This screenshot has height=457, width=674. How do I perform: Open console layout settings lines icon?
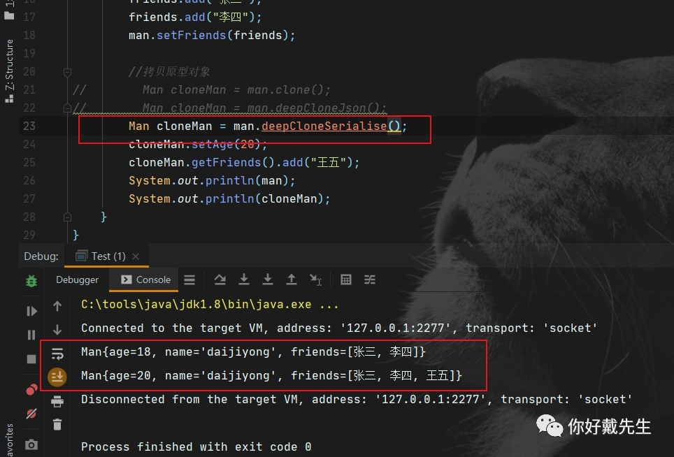(189, 280)
